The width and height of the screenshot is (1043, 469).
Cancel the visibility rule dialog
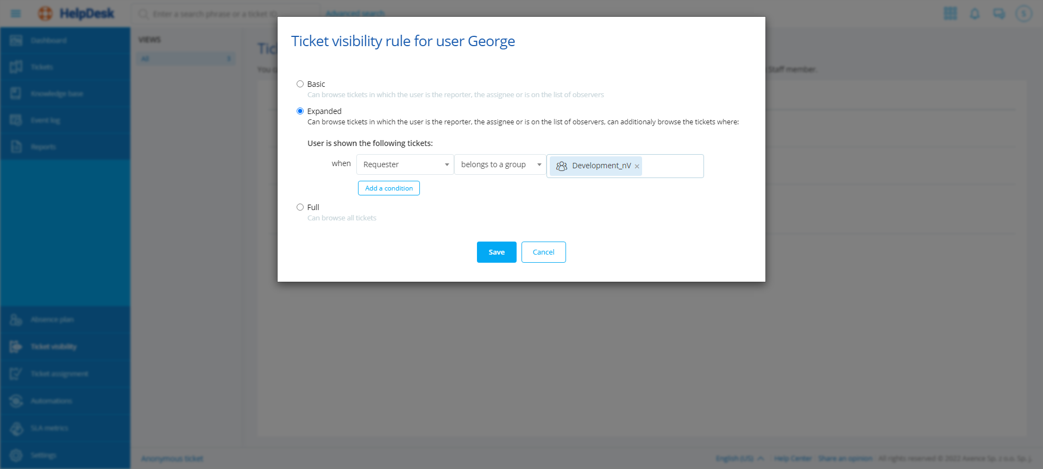click(x=543, y=252)
